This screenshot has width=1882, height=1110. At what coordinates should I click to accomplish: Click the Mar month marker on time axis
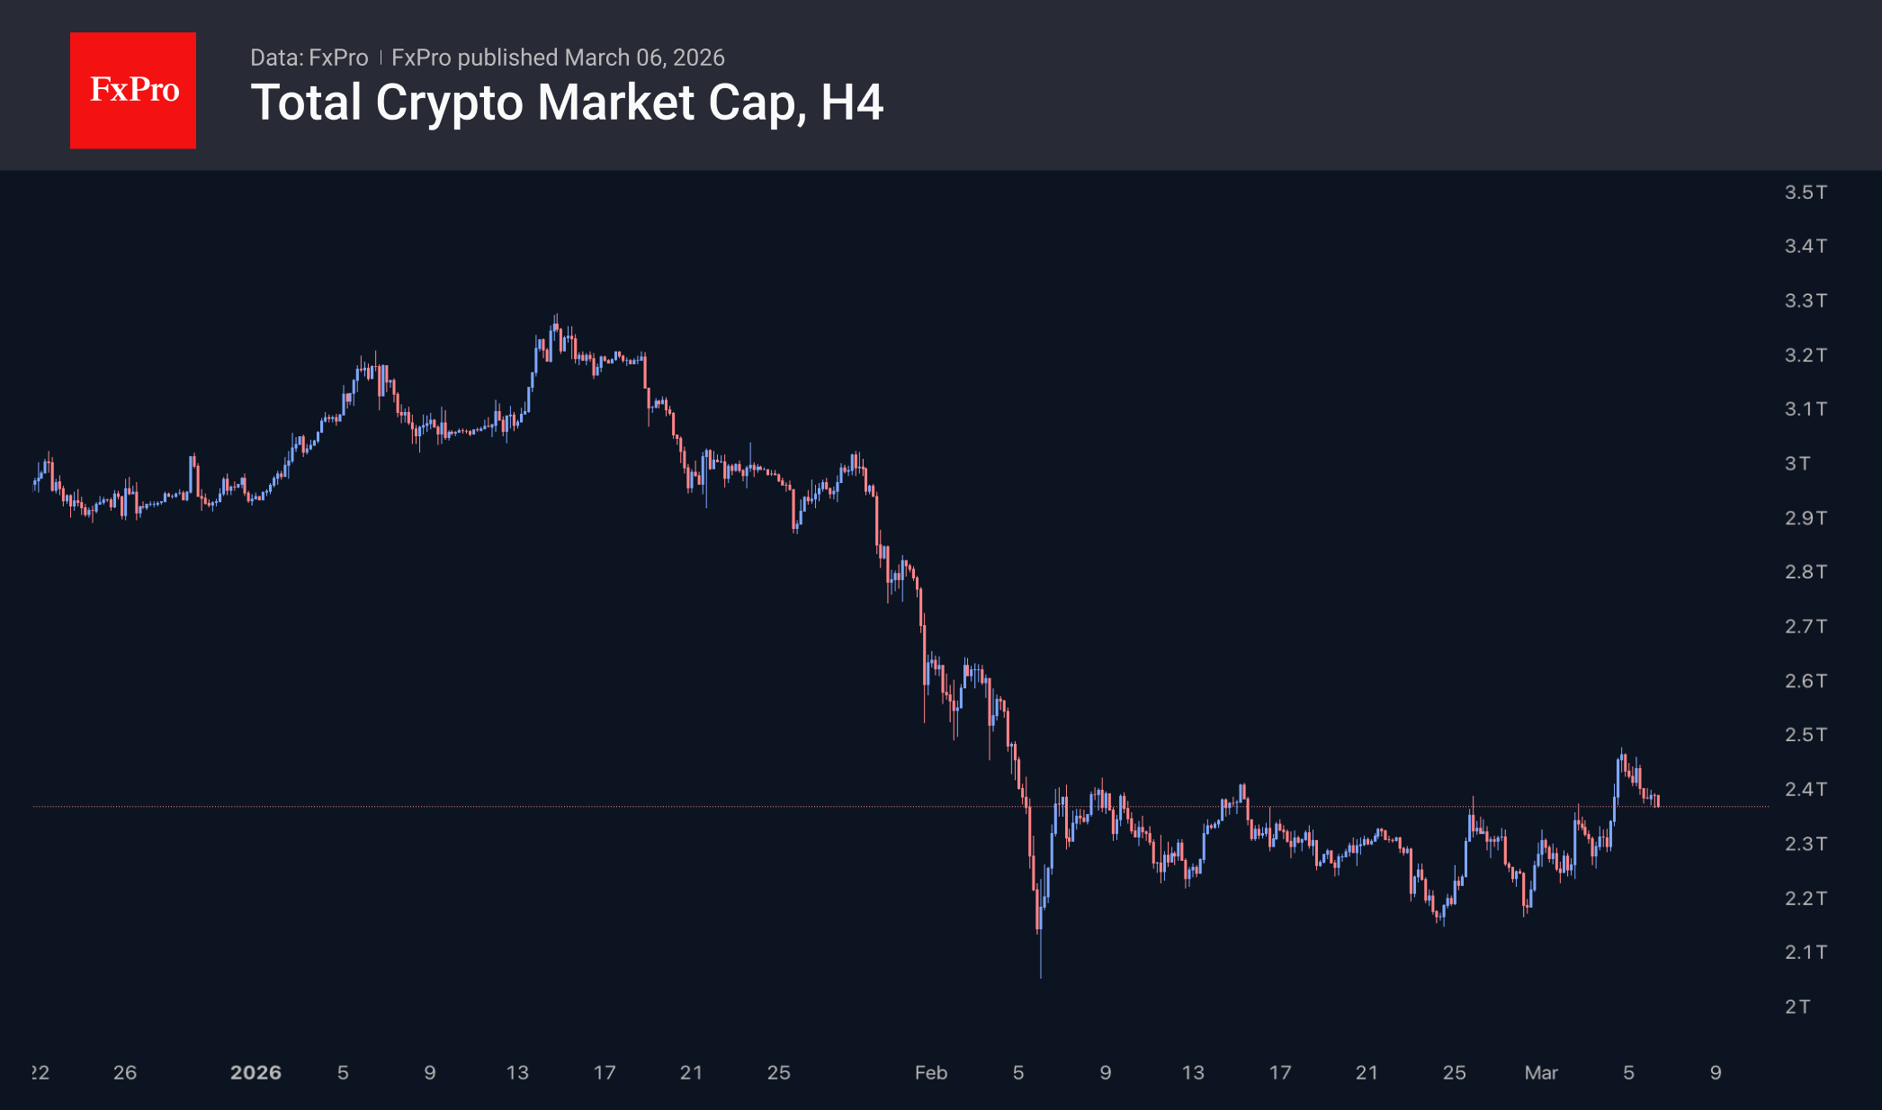point(1541,1072)
